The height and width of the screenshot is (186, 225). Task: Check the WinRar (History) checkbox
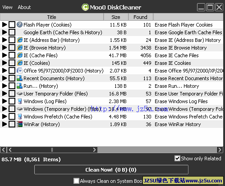pyautogui.click(x=12, y=124)
